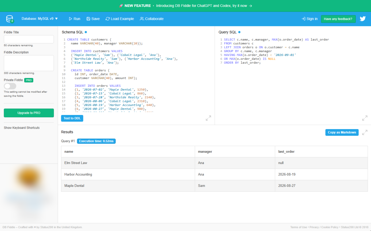Viewport: 371px width, 231px height.
Task: Click the Text to DDL button
Action: [x=72, y=118]
